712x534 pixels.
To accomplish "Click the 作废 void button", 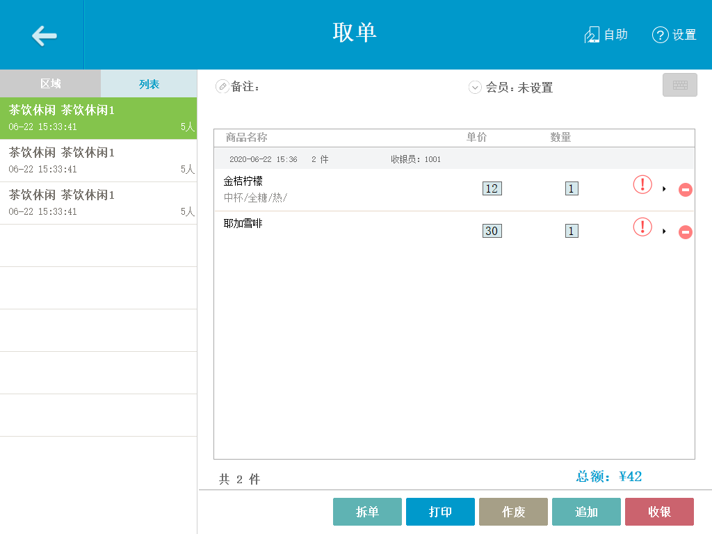I will [514, 512].
